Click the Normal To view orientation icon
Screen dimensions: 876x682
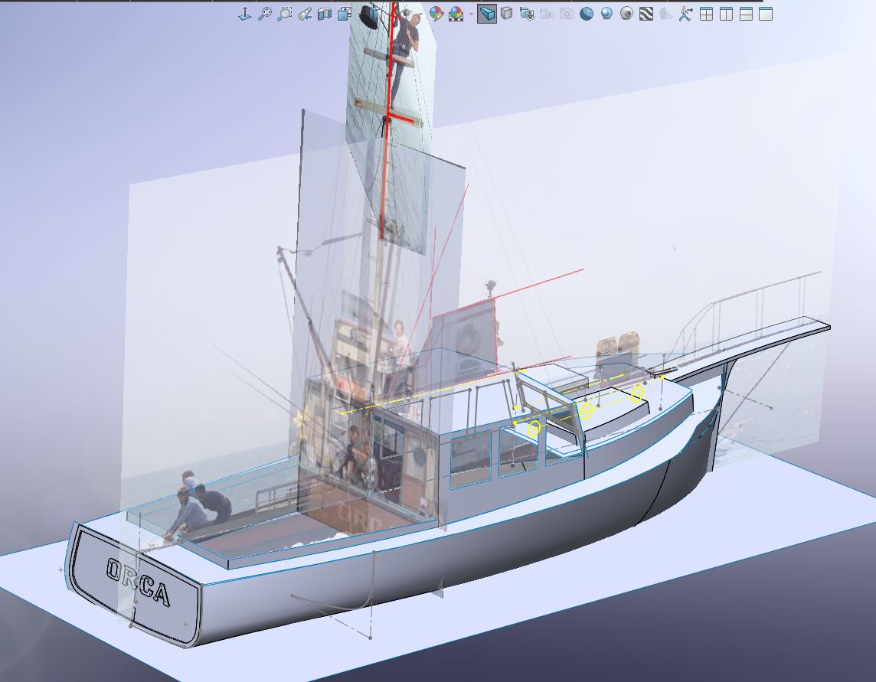click(245, 14)
